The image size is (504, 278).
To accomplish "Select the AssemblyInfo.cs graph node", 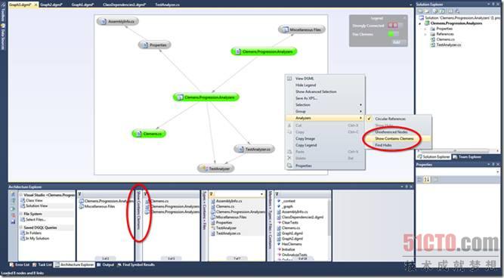I will click(118, 22).
